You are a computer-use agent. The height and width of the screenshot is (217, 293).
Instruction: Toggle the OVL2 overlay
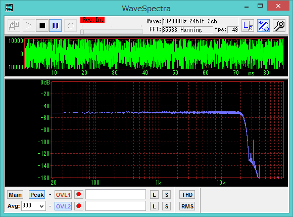[x=63, y=206]
